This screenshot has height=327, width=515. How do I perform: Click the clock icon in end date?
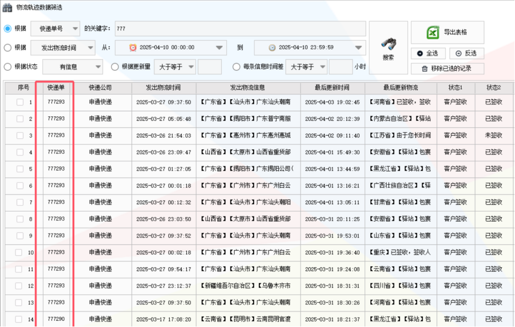272,48
